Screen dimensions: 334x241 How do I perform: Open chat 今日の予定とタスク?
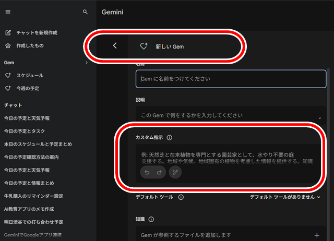(25, 131)
